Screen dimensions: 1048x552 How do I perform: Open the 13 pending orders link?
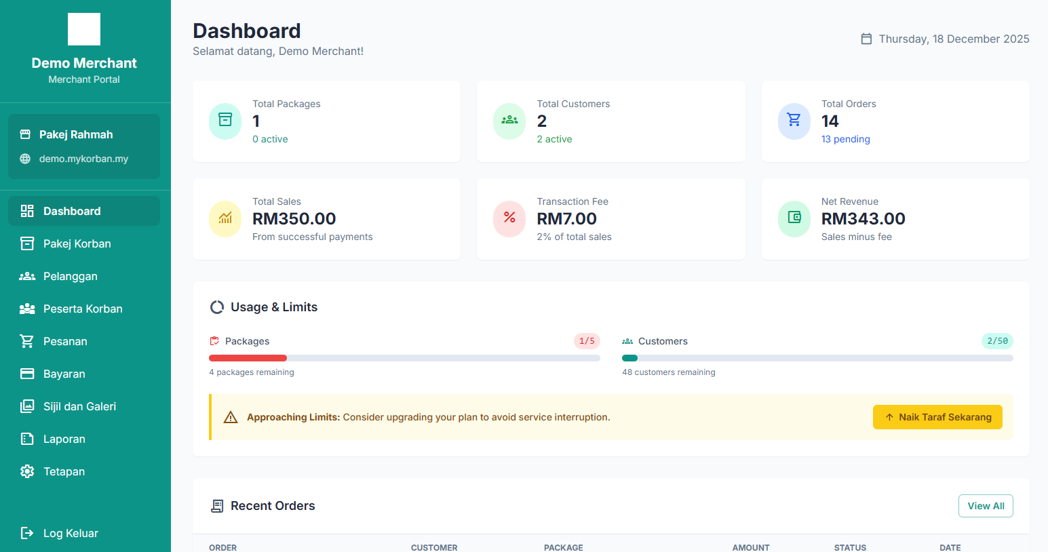845,138
